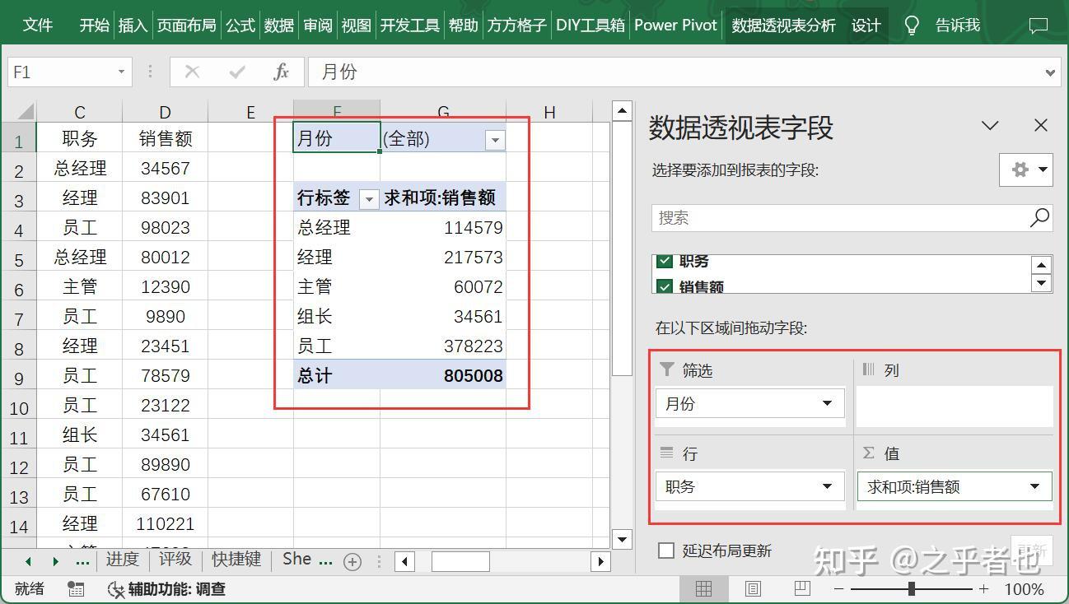Click the macro recording icon in status bar

tap(77, 589)
